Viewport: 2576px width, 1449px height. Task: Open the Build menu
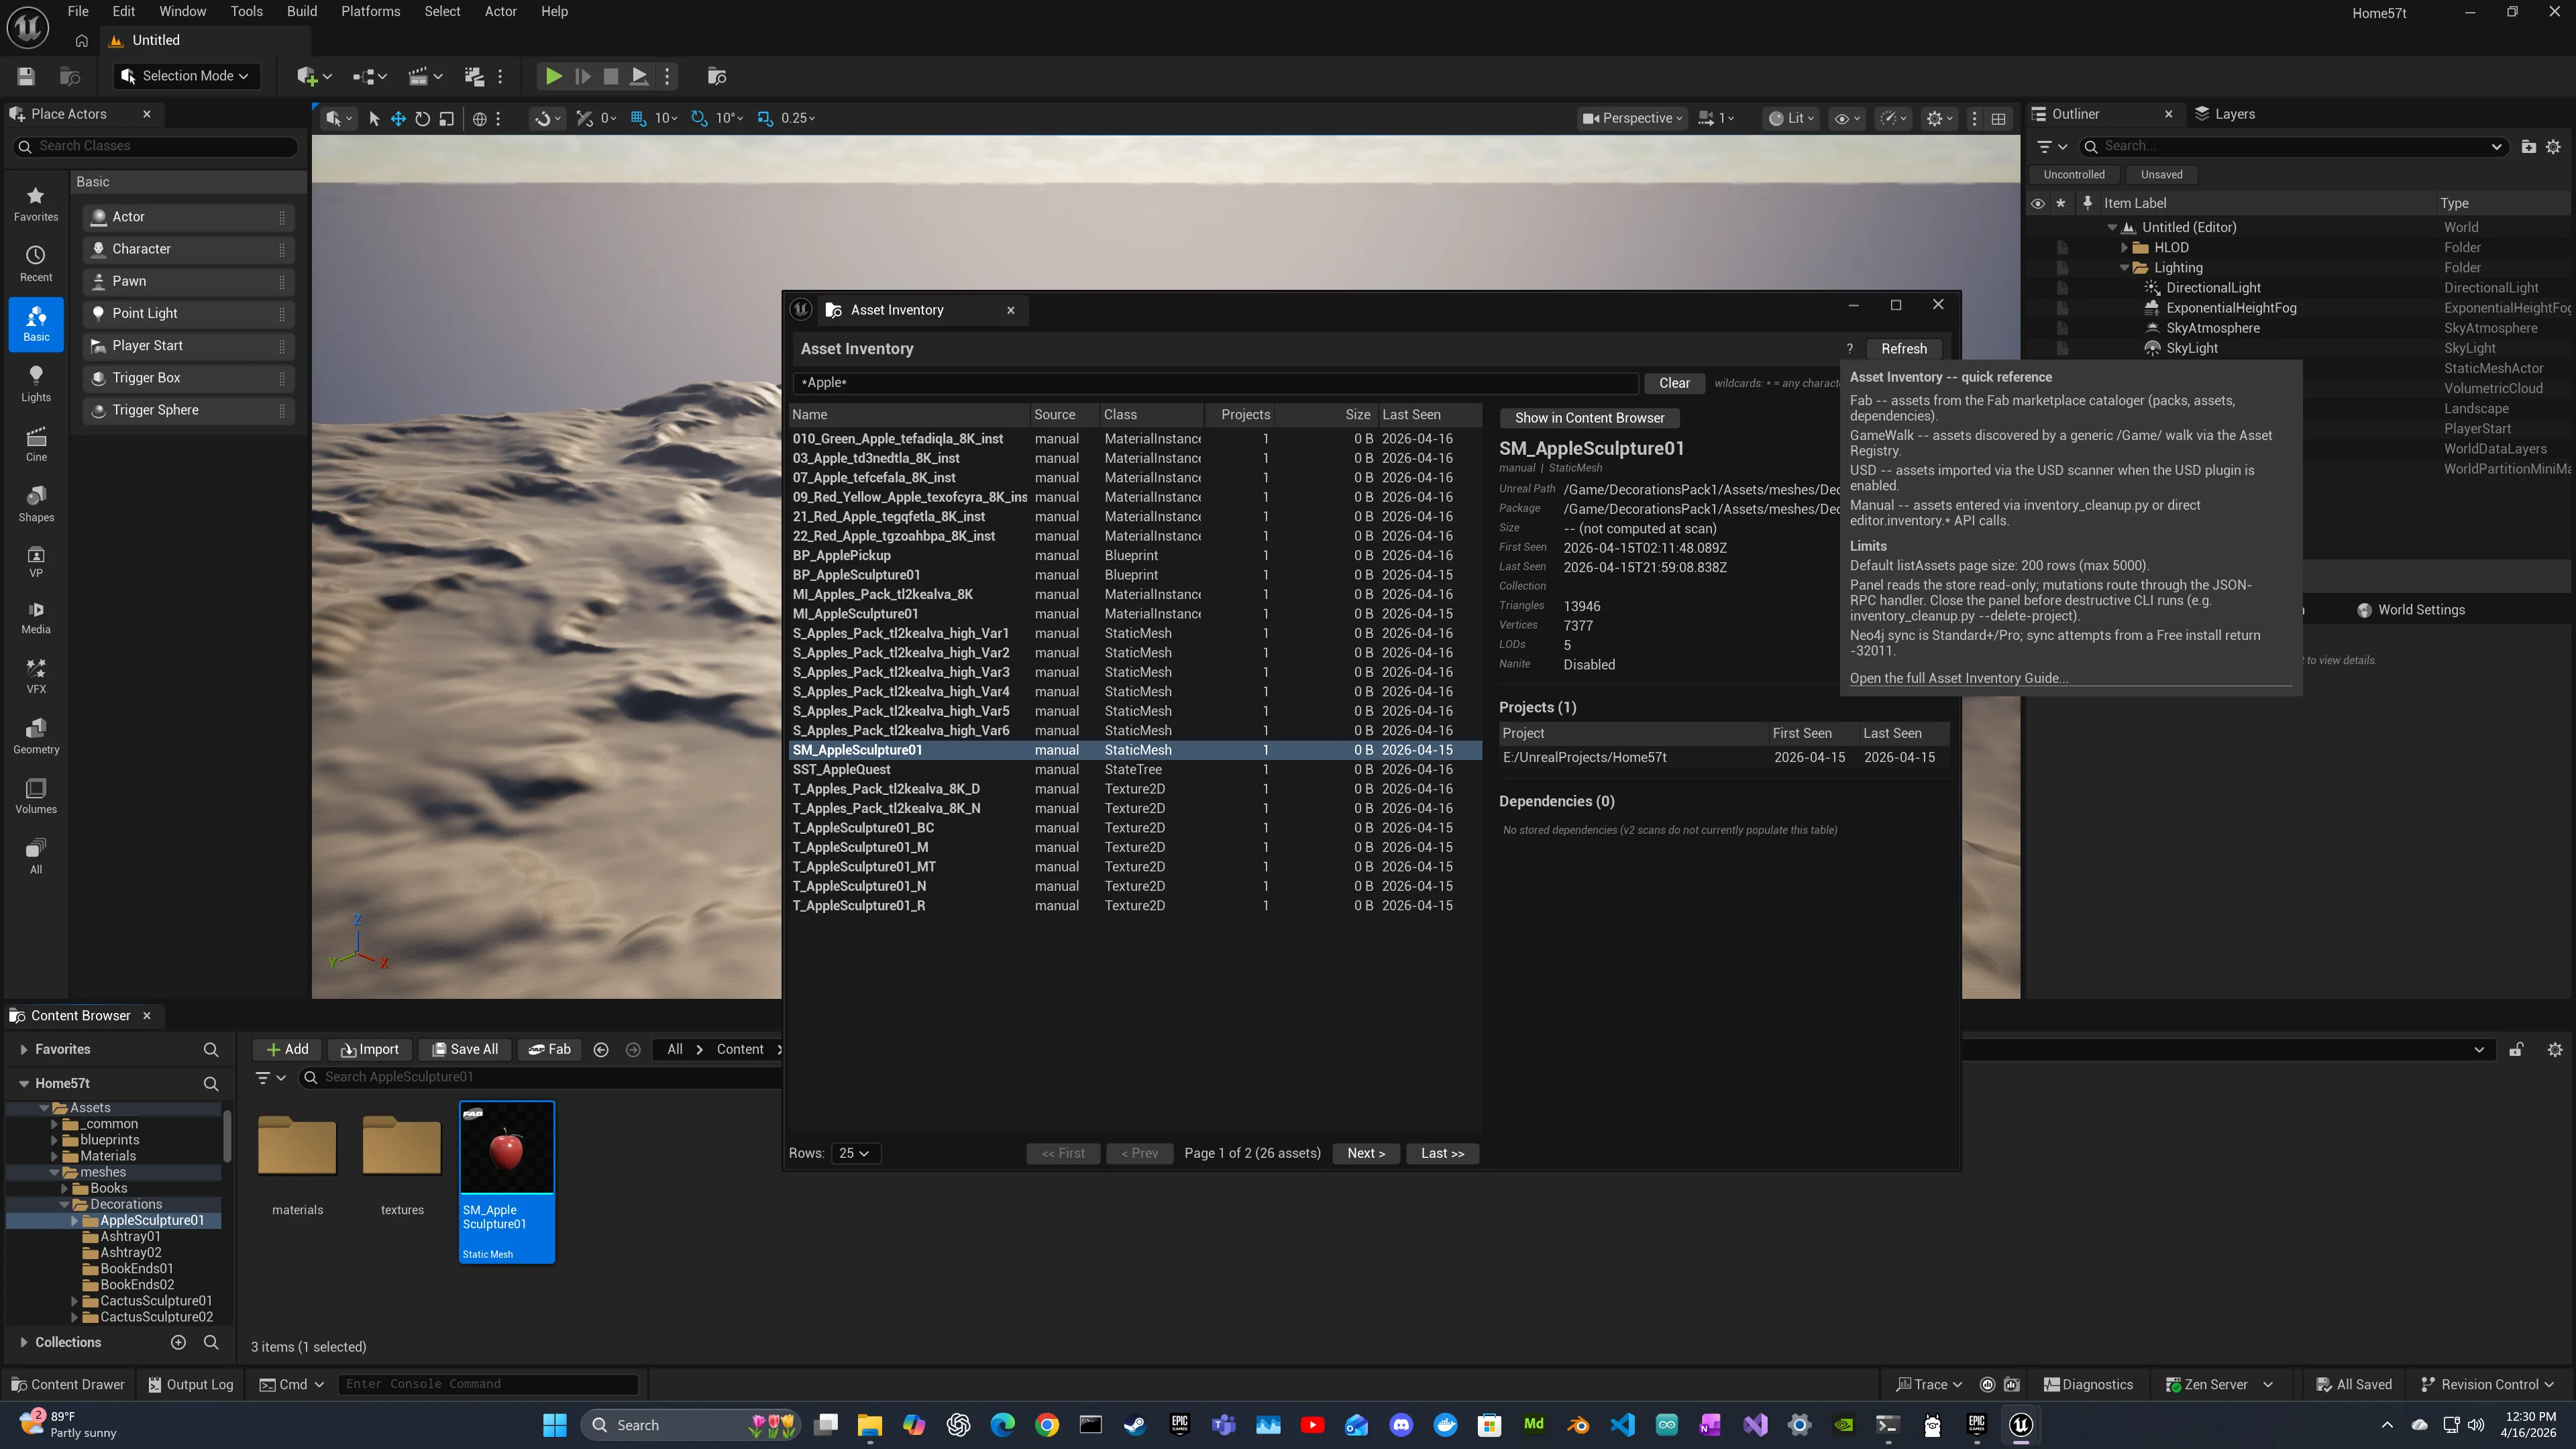(x=302, y=12)
